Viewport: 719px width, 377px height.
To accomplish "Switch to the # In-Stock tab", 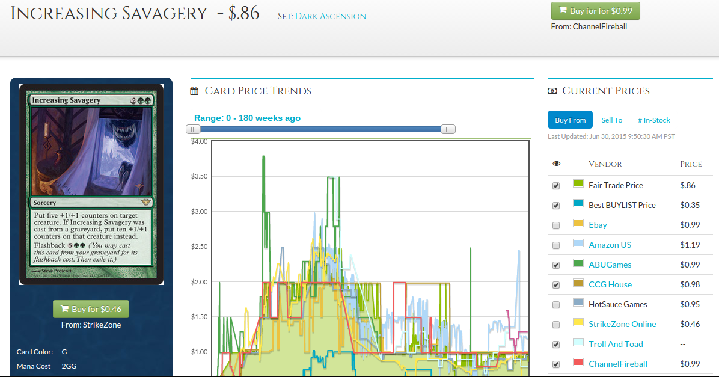I will point(654,120).
